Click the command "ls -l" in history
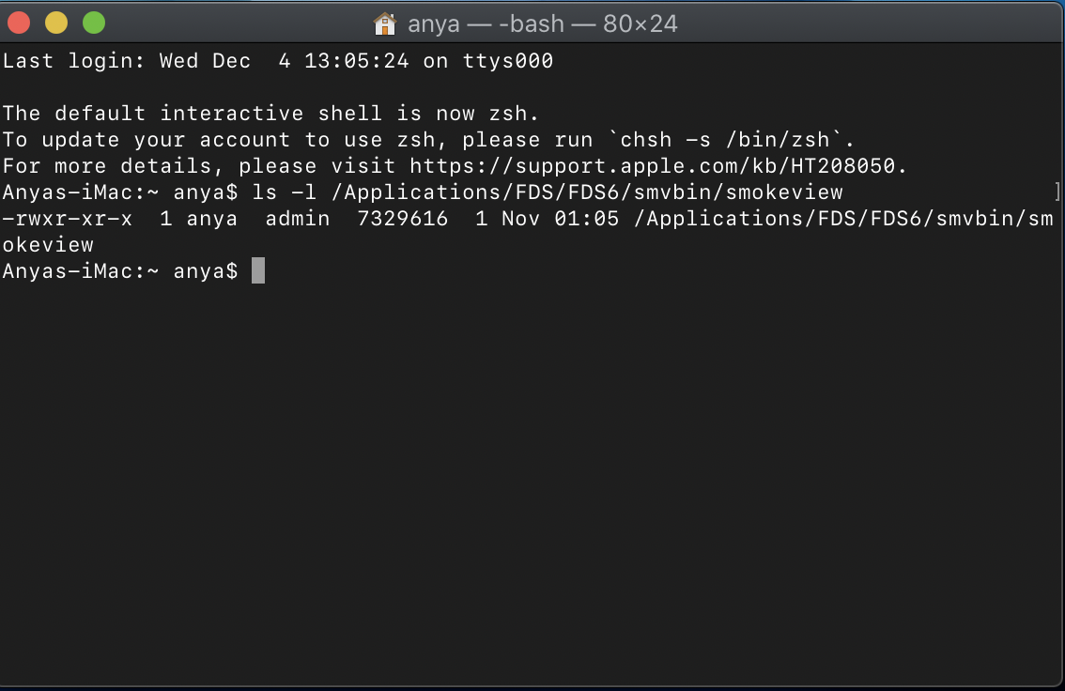Image resolution: width=1065 pixels, height=691 pixels. [285, 192]
